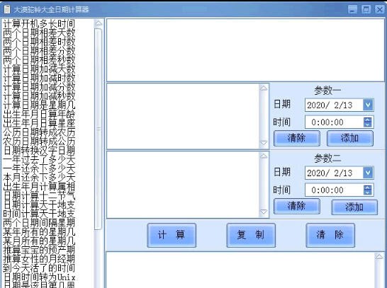The image size is (387, 288).
Task: Decrease 参数二 time with the down spinner
Action: pos(368,192)
